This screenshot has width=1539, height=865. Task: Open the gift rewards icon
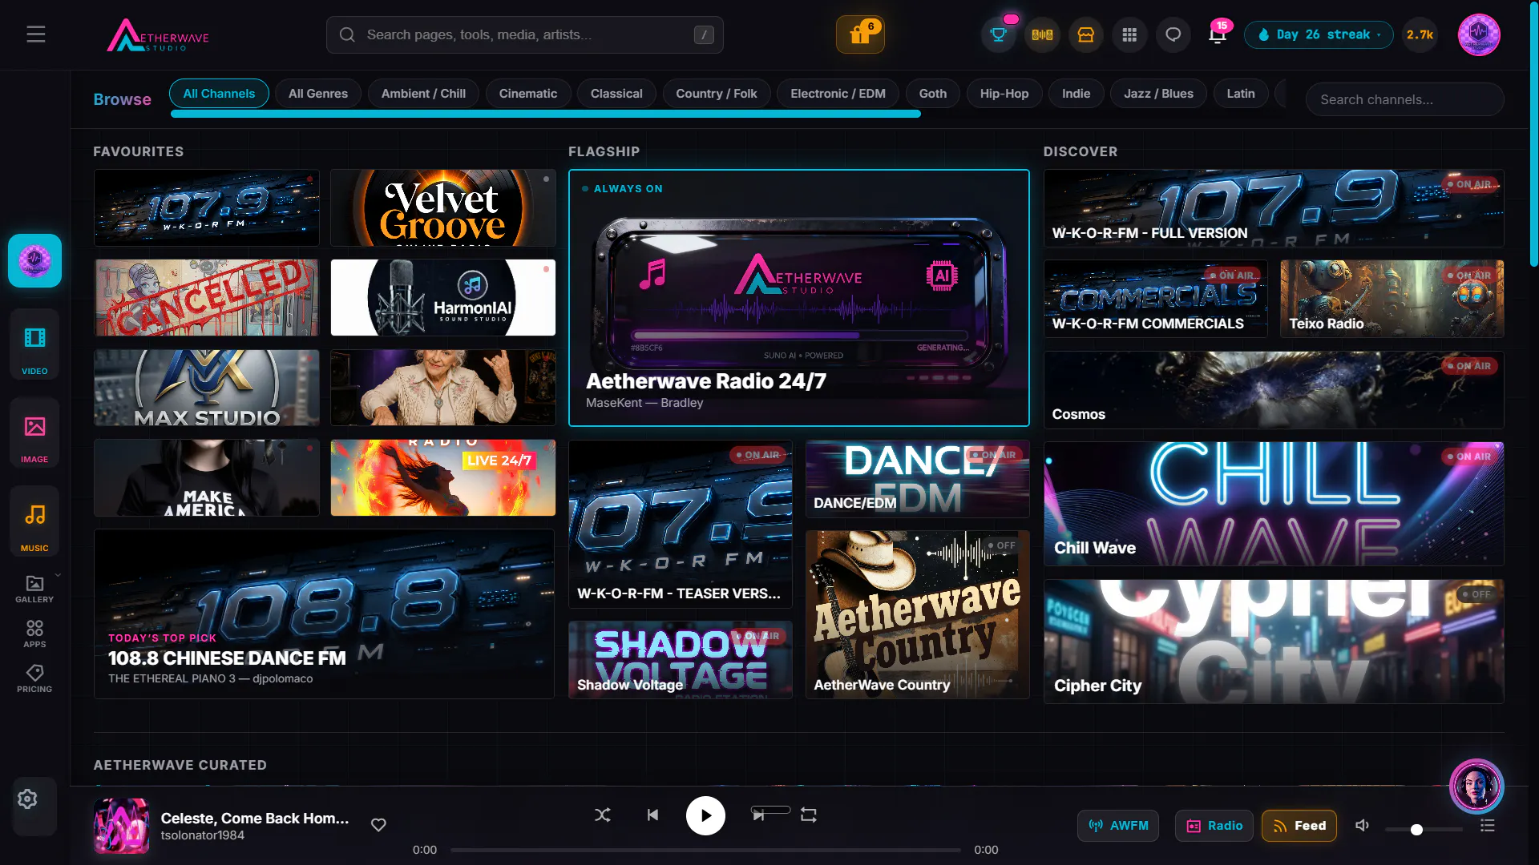[860, 34]
